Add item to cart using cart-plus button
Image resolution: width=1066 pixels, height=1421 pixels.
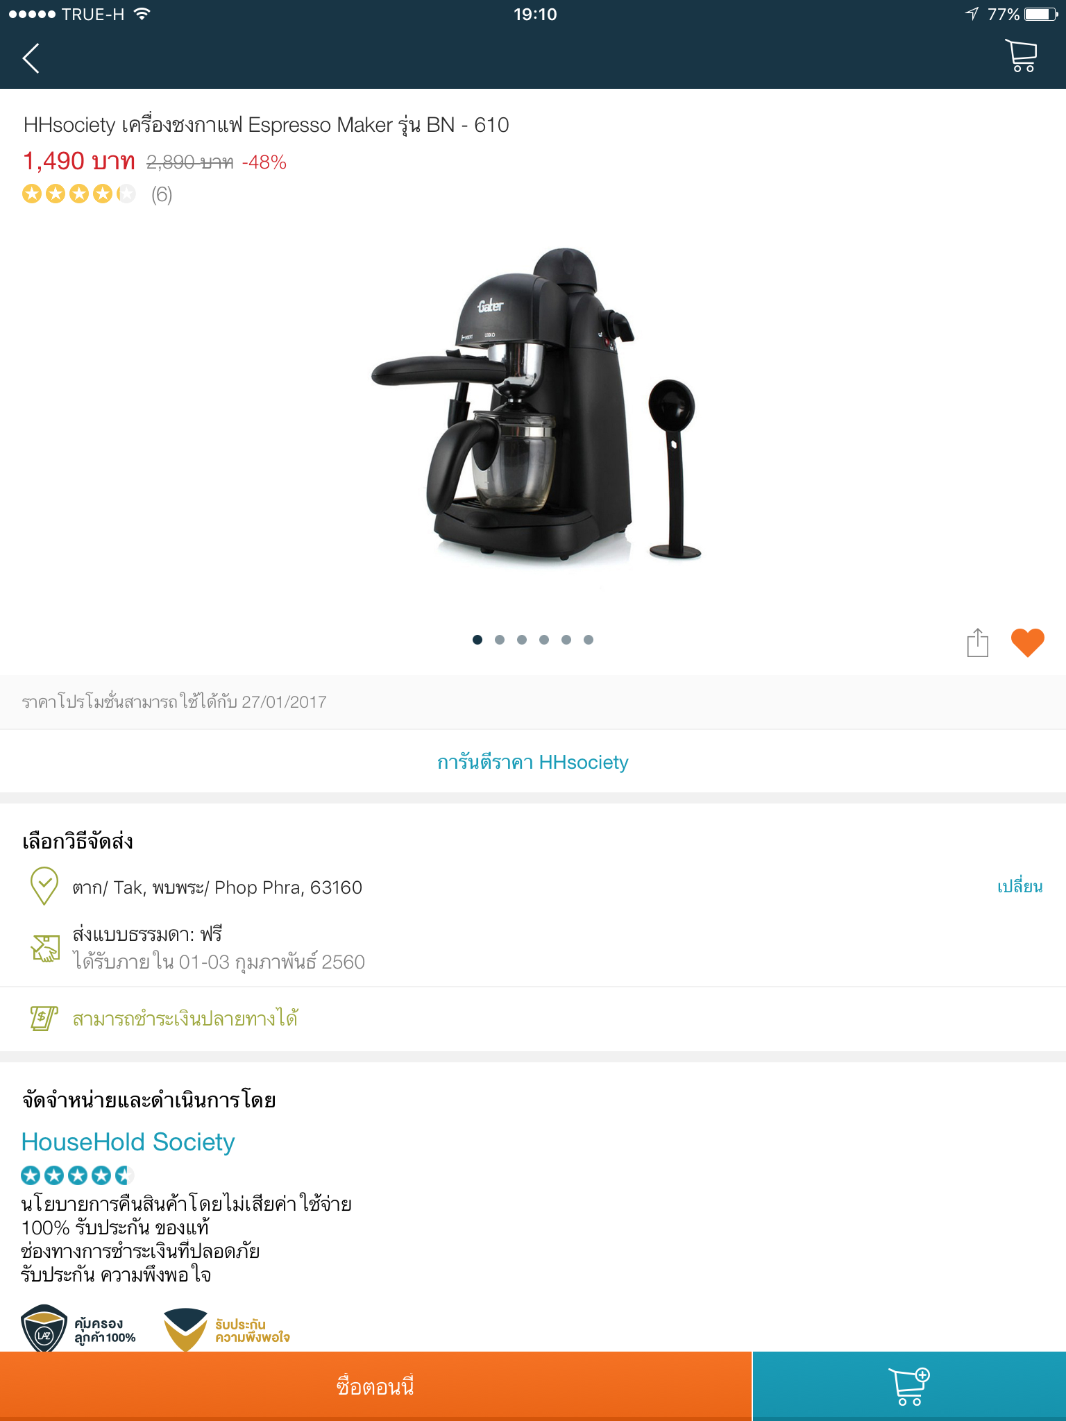(x=909, y=1386)
